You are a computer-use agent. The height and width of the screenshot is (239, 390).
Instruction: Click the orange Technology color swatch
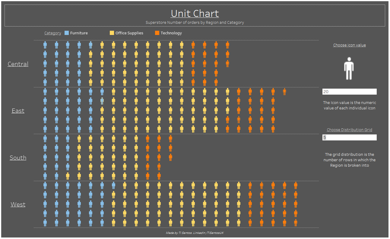(x=157, y=33)
